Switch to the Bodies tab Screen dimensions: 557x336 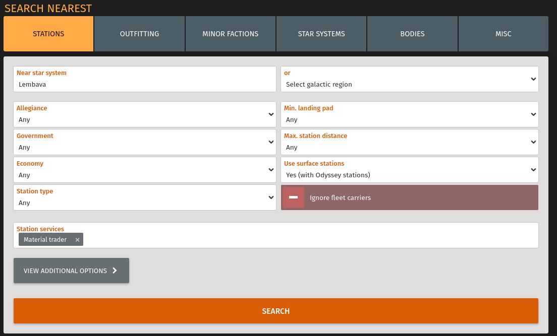[x=412, y=34]
